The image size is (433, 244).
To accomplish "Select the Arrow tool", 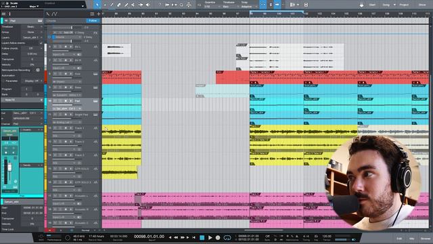I will tap(97, 5).
